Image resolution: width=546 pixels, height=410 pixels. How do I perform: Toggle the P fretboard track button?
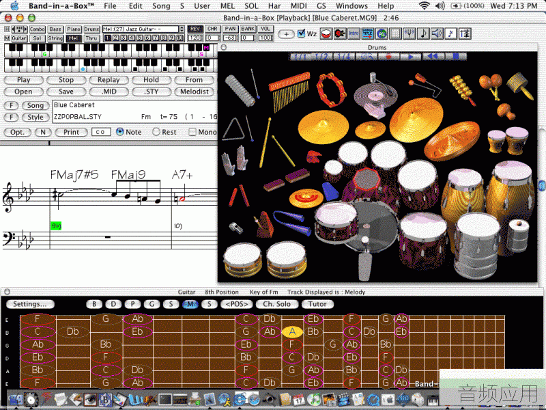pos(132,304)
